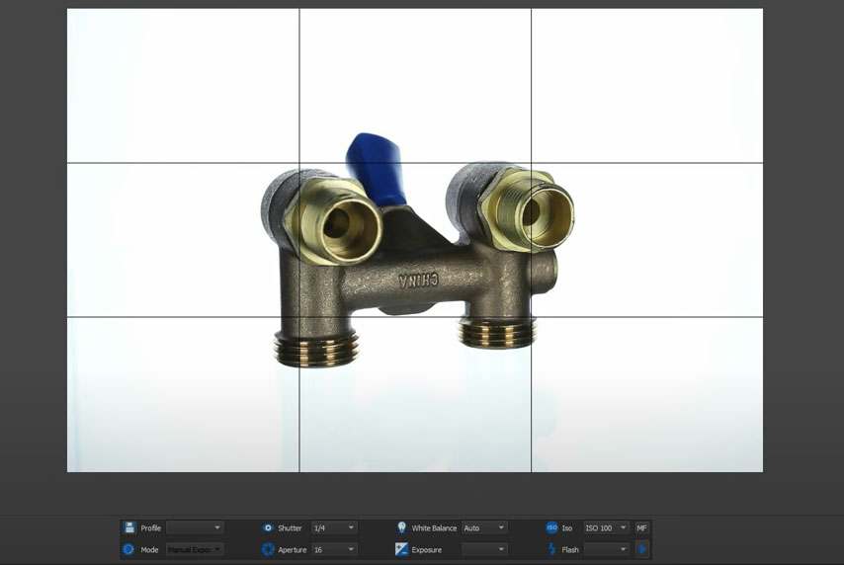The height and width of the screenshot is (565, 844).
Task: Click the blue valve handle in preview
Action: [x=375, y=168]
